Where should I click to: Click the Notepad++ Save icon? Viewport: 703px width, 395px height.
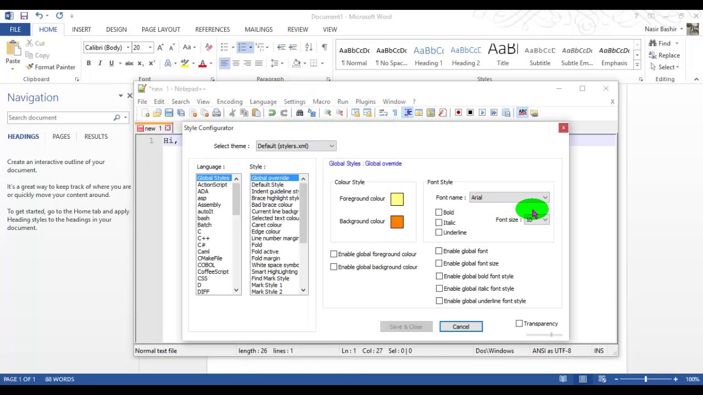pyautogui.click(x=169, y=112)
